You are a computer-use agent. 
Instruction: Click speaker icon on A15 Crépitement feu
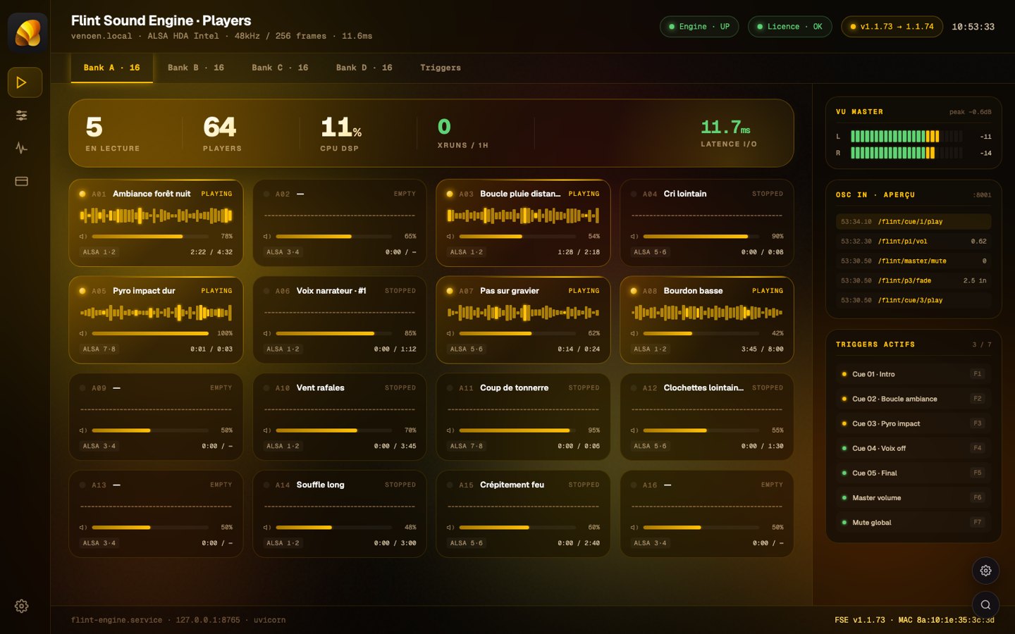(450, 528)
